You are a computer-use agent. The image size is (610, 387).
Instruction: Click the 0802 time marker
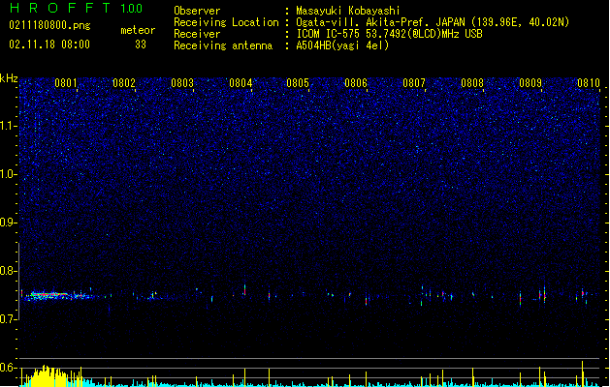point(124,83)
